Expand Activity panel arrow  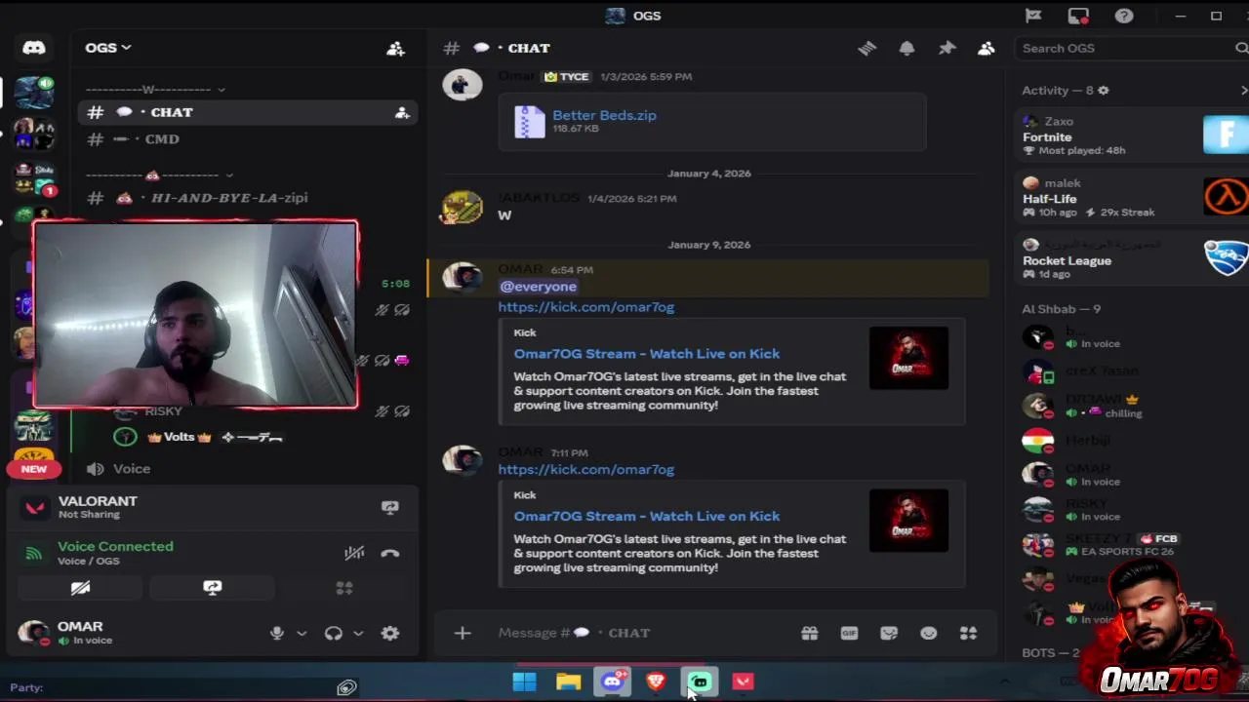coord(1243,91)
